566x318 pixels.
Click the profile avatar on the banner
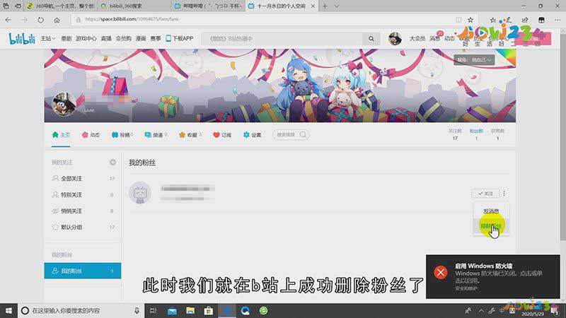[64, 104]
